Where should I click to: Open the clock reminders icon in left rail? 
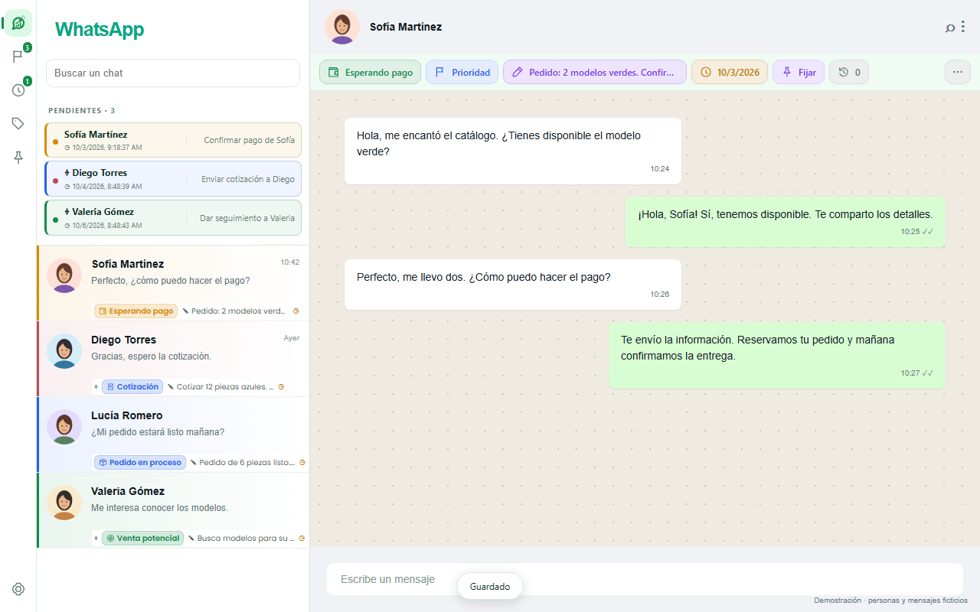pos(18,90)
